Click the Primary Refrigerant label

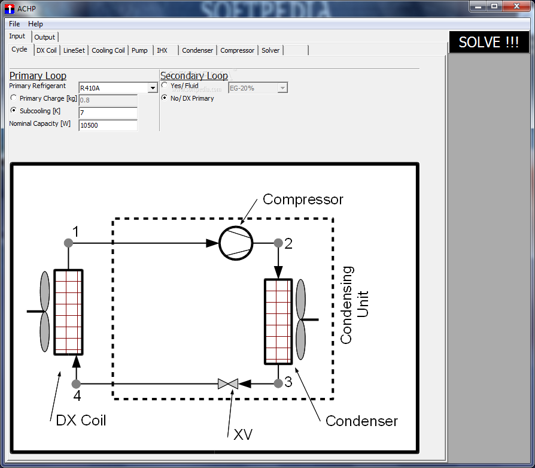[x=37, y=86]
